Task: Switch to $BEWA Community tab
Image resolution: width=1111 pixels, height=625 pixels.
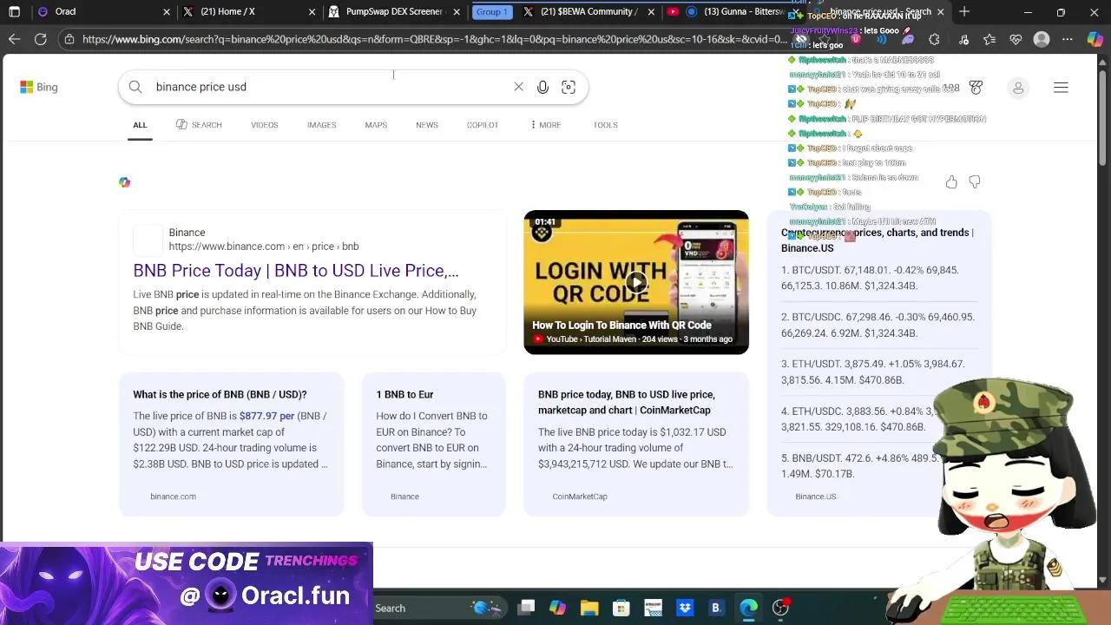Action: click(588, 12)
